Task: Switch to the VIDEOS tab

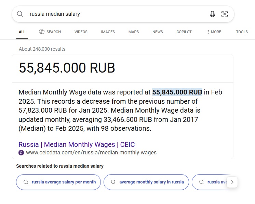Action: point(81,32)
